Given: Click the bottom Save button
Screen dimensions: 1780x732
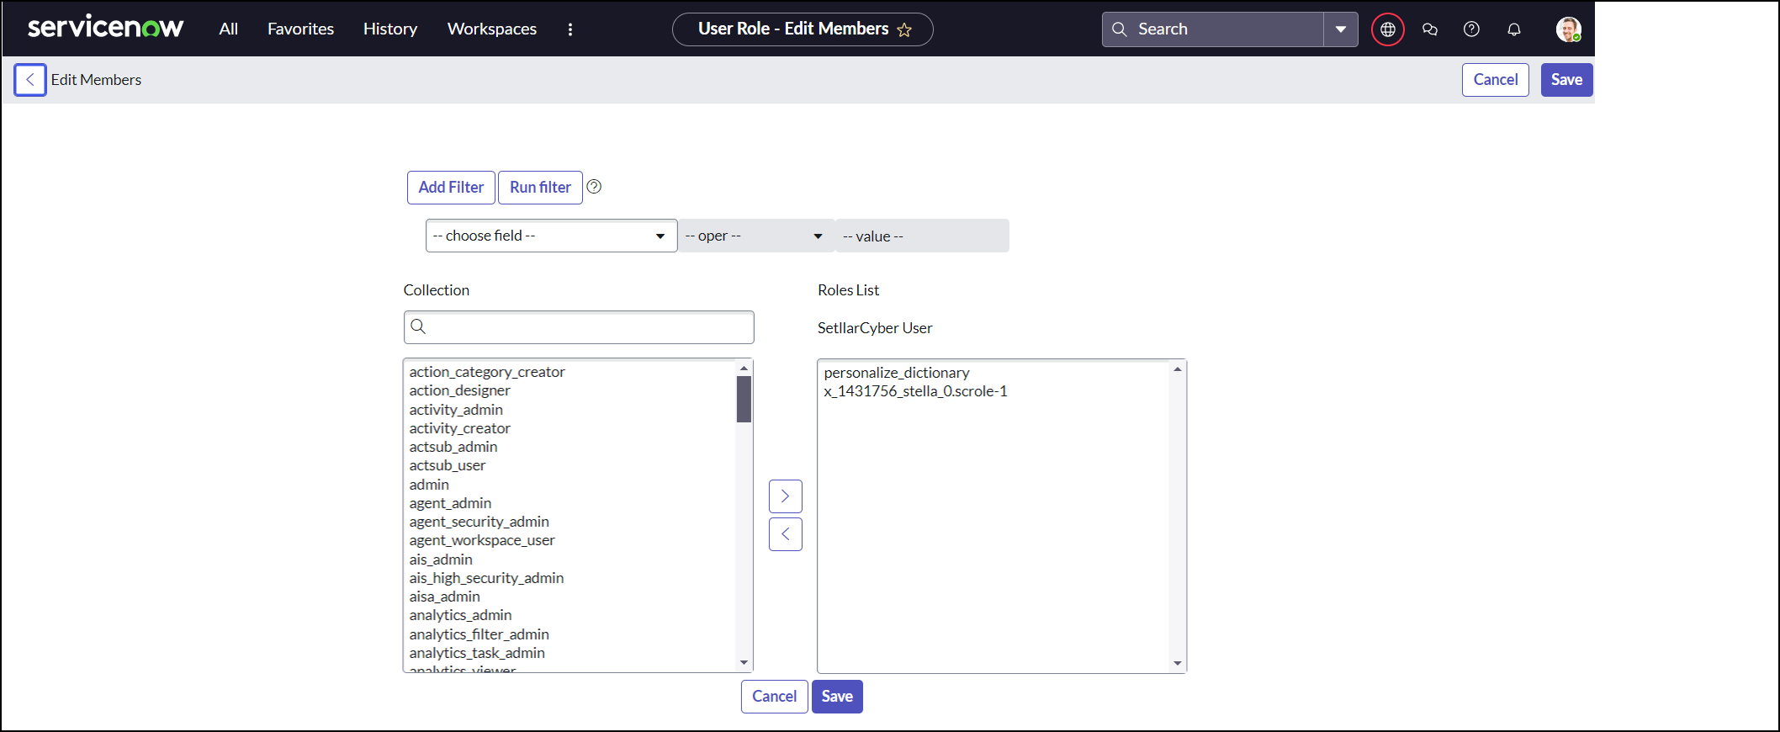Looking at the screenshot, I should click(x=836, y=697).
